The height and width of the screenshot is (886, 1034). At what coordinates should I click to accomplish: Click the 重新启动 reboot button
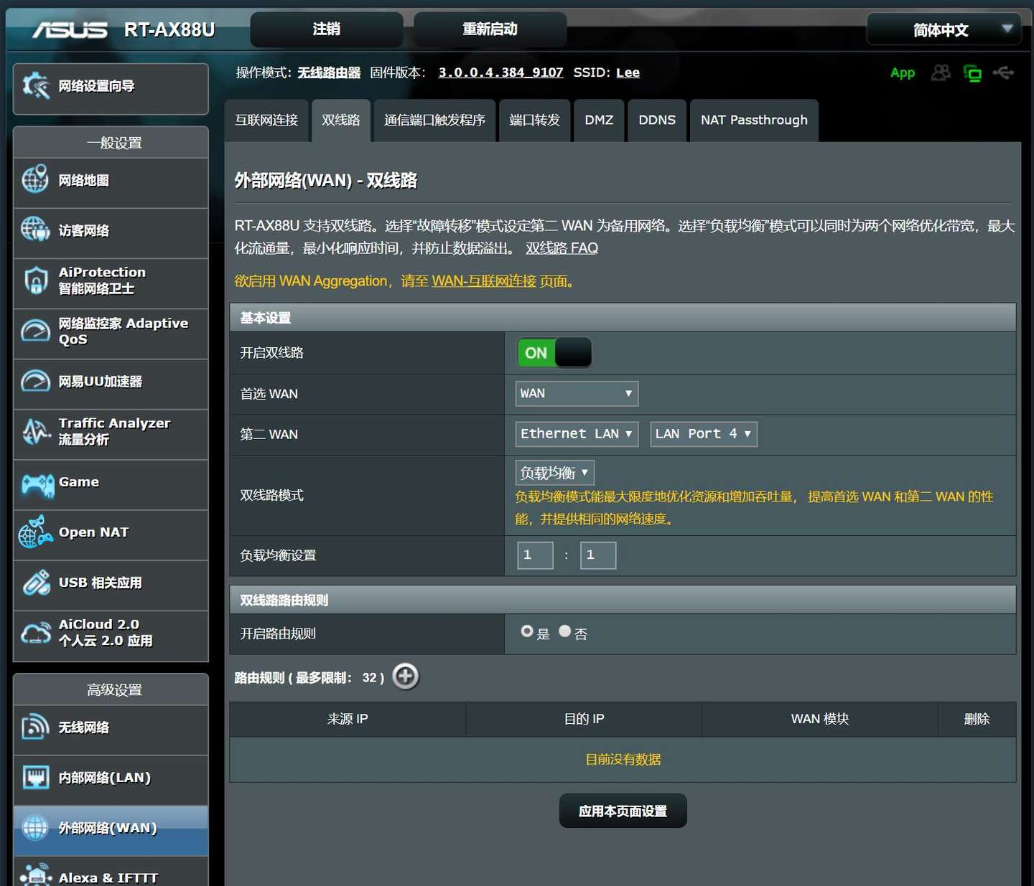coord(490,29)
